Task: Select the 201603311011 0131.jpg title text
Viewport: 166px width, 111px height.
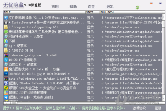Action: pyautogui.click(x=39, y=74)
